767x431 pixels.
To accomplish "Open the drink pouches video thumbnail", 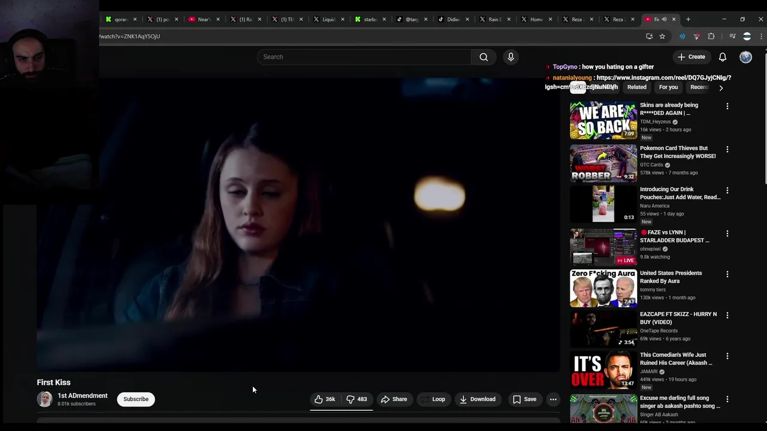I will 603,204.
